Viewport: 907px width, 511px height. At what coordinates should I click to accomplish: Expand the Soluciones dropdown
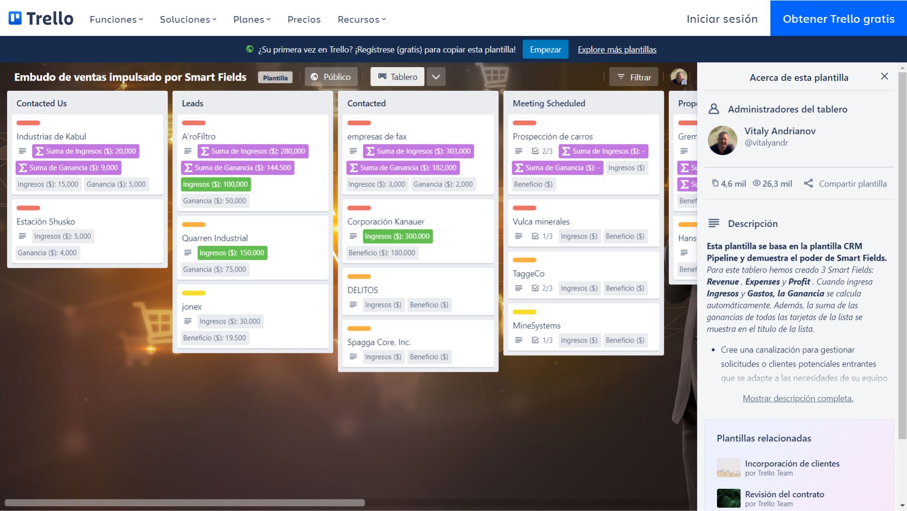188,19
